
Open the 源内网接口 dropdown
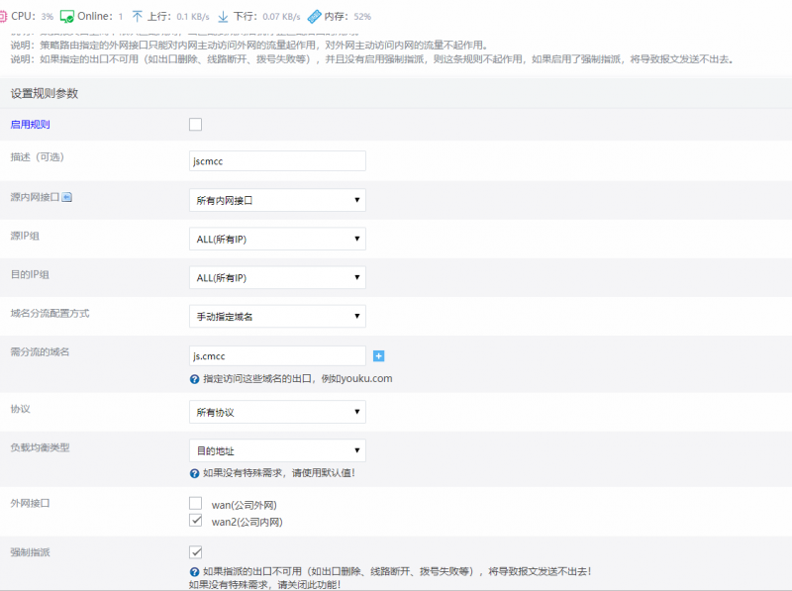[x=277, y=200]
